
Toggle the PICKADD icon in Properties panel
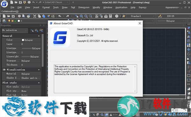tap(32, 30)
